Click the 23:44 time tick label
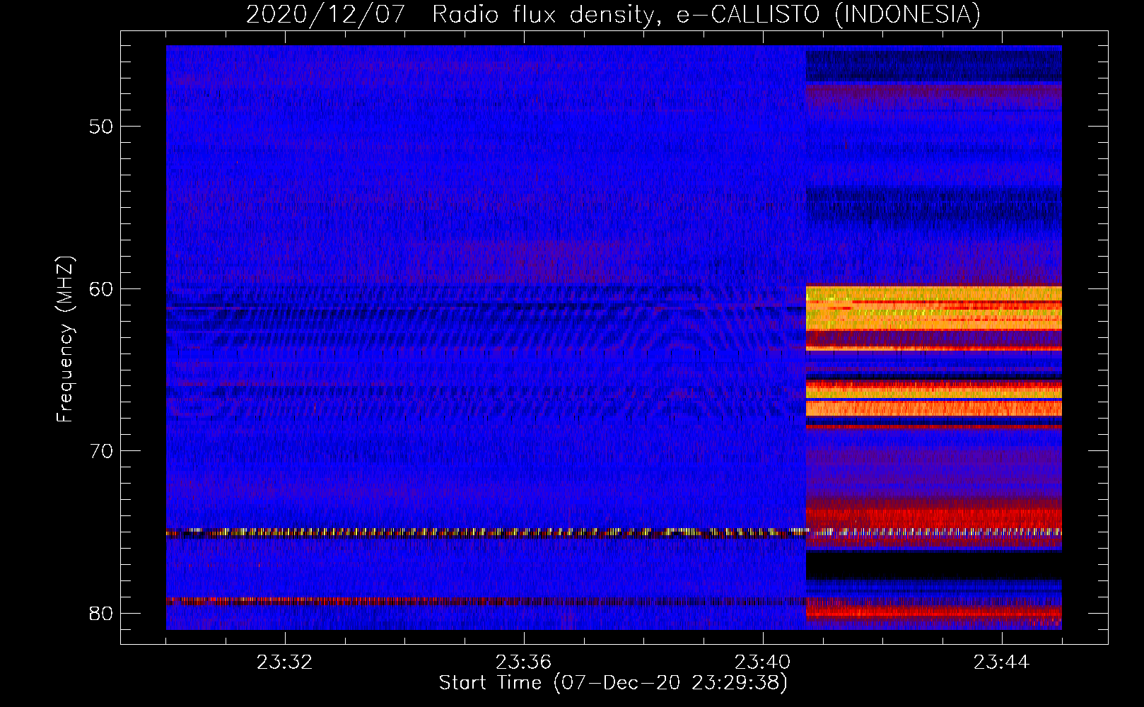The width and height of the screenshot is (1144, 707). pyautogui.click(x=1002, y=662)
